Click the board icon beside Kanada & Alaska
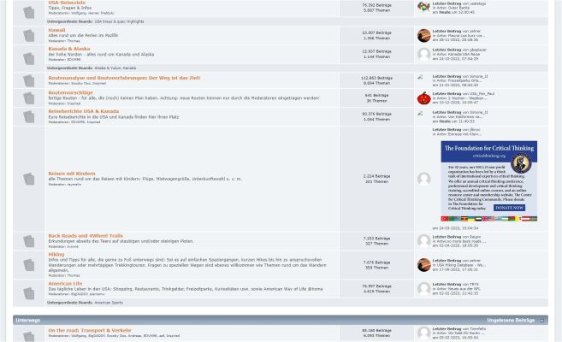 coord(29,58)
